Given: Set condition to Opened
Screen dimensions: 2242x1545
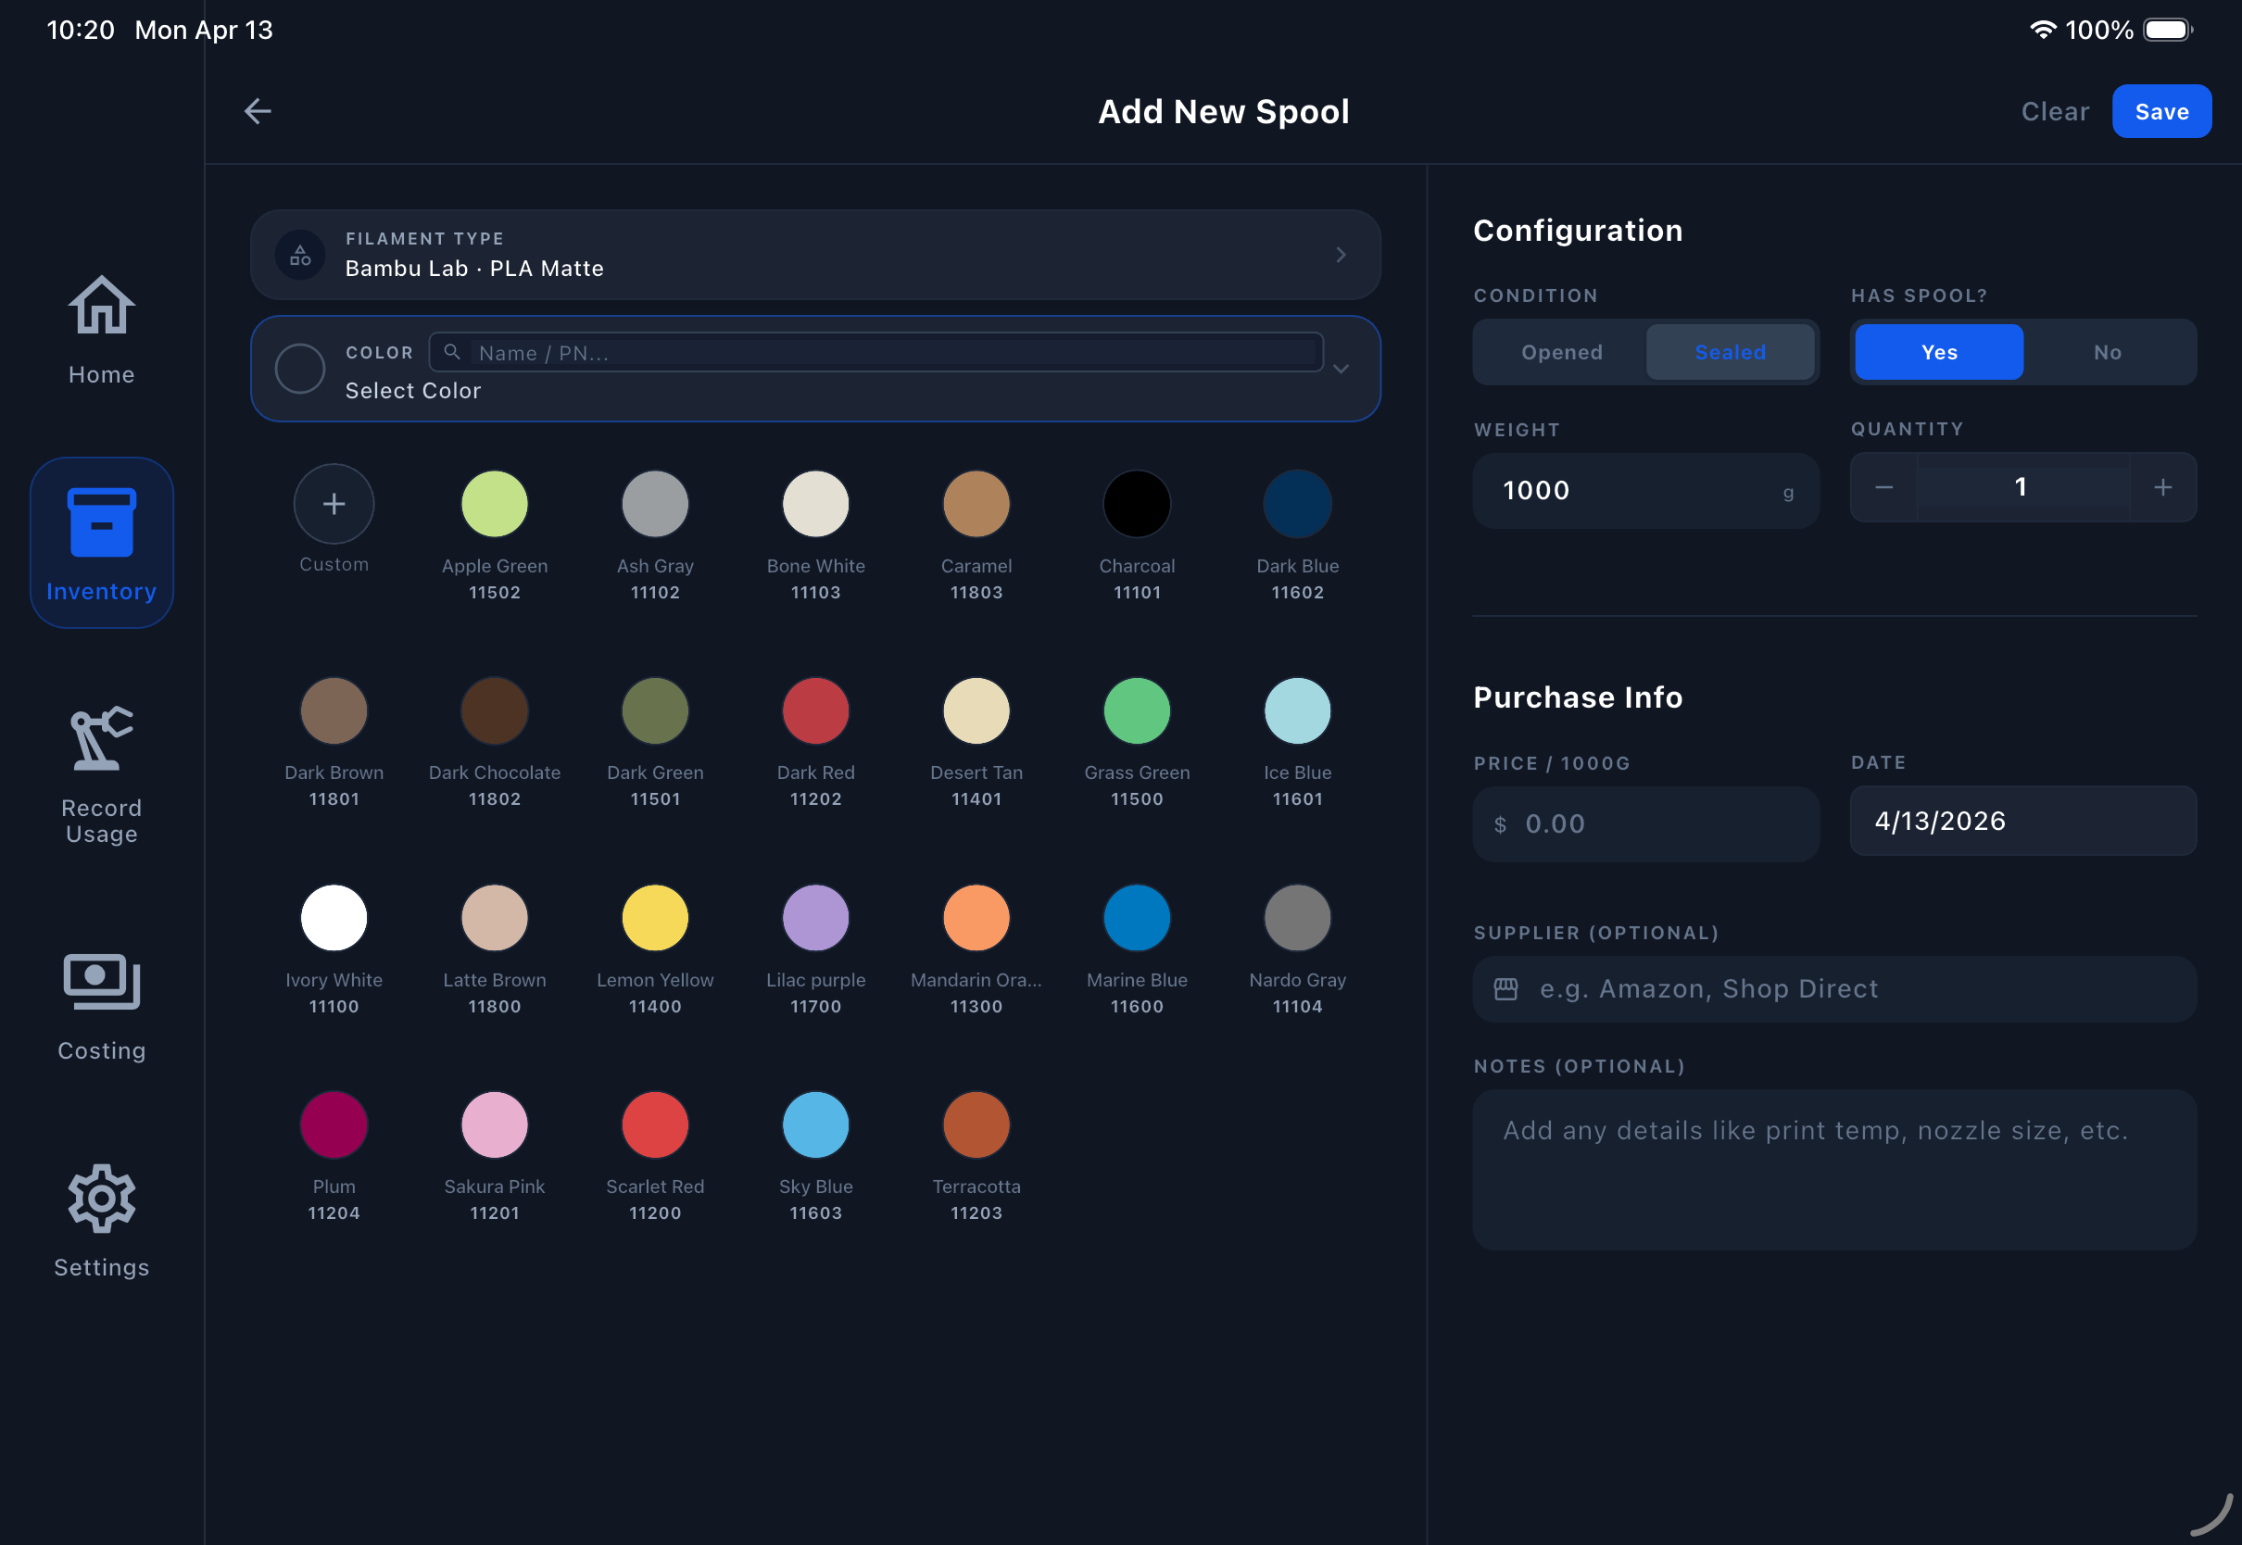Looking at the screenshot, I should coord(1560,352).
